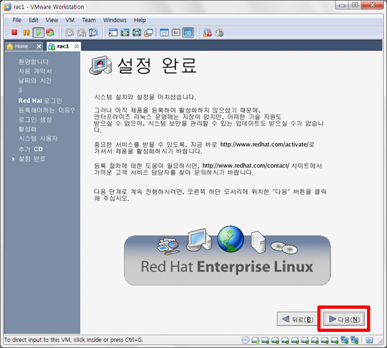The height and width of the screenshot is (348, 387).
Task: Open the Edit menu
Action: tap(34, 20)
